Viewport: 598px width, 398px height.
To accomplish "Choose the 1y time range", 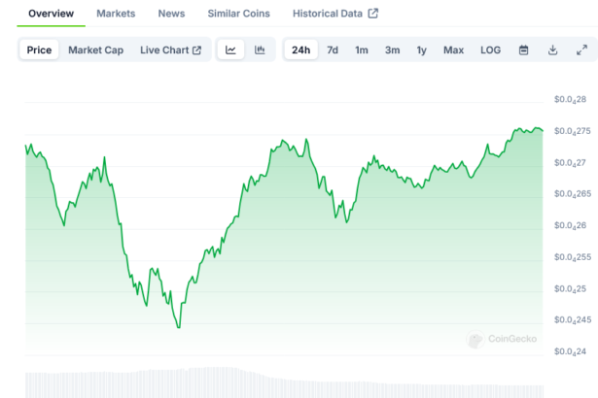I will pos(421,50).
